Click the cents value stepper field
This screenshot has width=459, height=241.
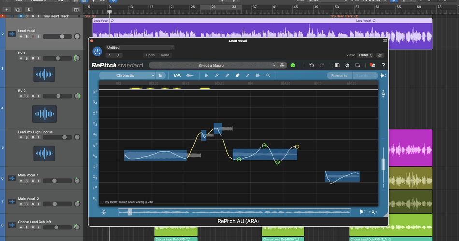(x=365, y=75)
